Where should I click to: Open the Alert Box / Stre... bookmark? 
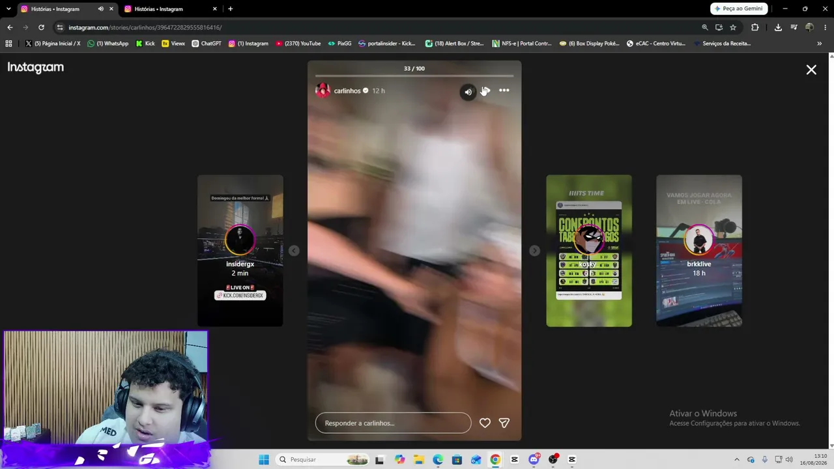click(x=454, y=44)
